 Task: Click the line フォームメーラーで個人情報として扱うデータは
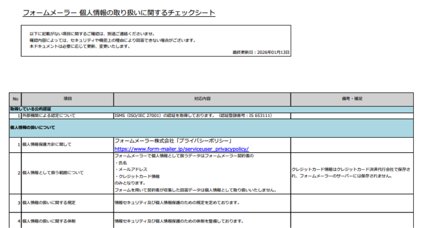[184, 156]
